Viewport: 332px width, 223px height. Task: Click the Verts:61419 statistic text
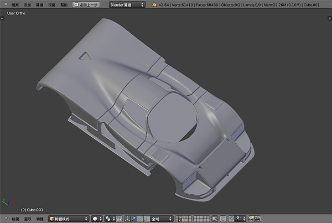tap(182, 4)
